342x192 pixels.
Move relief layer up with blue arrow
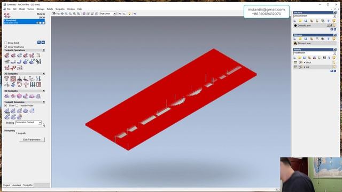click(x=331, y=71)
